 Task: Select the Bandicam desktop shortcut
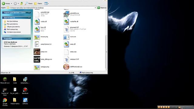tap(25, 91)
